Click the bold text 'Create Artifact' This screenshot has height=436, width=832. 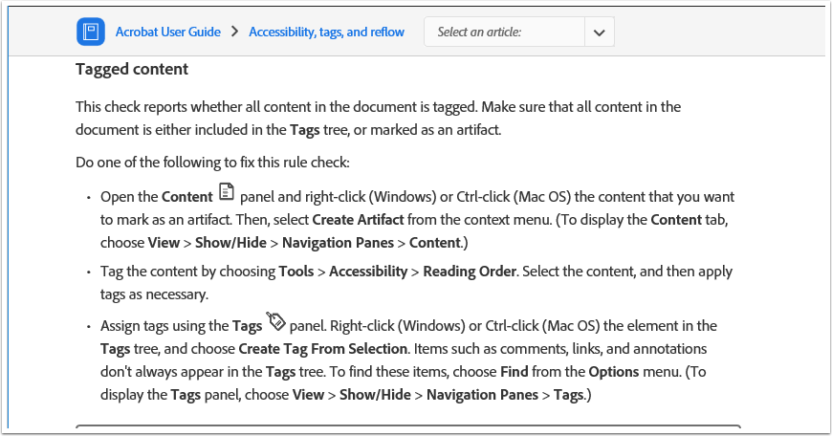pyautogui.click(x=359, y=220)
